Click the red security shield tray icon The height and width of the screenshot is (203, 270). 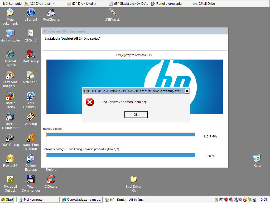pos(226,200)
